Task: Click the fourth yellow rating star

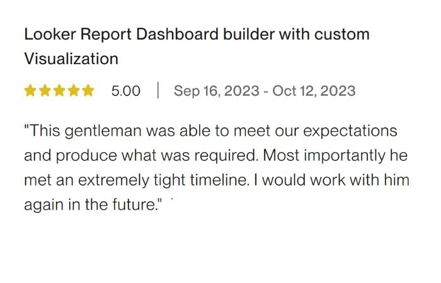Action: [x=74, y=91]
